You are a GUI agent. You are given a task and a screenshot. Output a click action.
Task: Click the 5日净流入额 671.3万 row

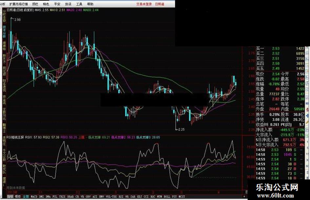click(x=280, y=140)
